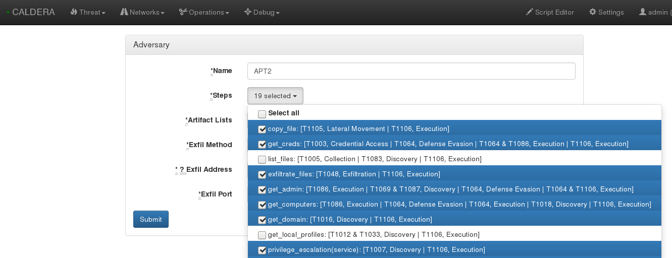The width and height of the screenshot is (672, 258).
Task: Click the Script Editor pencil icon
Action: pyautogui.click(x=530, y=12)
